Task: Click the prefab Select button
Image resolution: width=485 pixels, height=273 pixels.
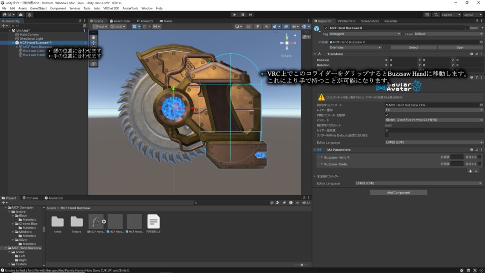Action: point(413,47)
